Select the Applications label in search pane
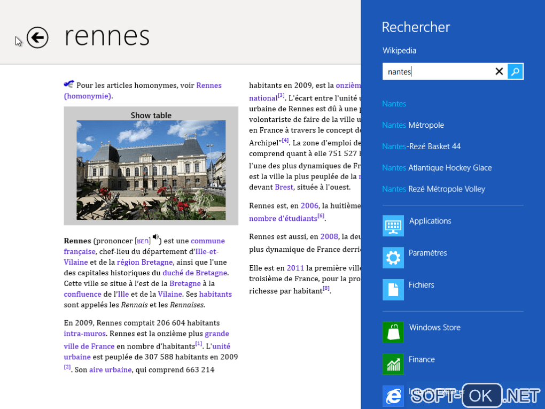Image resolution: width=545 pixels, height=409 pixels. tap(430, 221)
